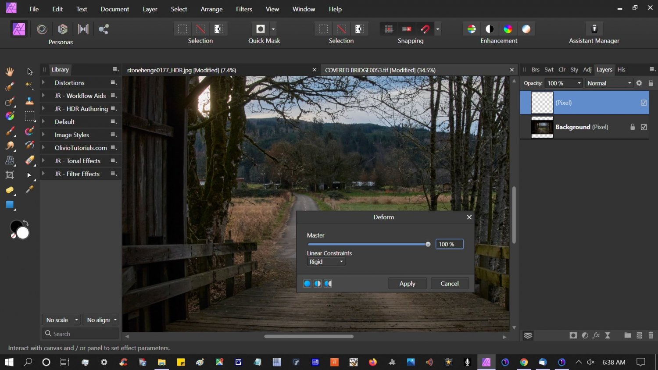Viewport: 658px width, 370px height.
Task: Click Apply in the Deform dialog
Action: [407, 284]
